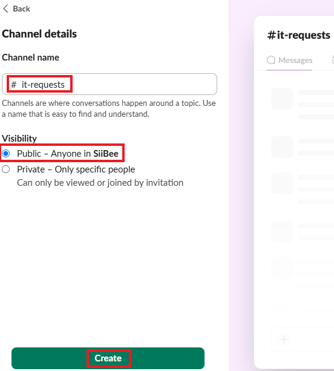334x371 pixels.
Task: Click the Channel details heading
Action: click(39, 34)
